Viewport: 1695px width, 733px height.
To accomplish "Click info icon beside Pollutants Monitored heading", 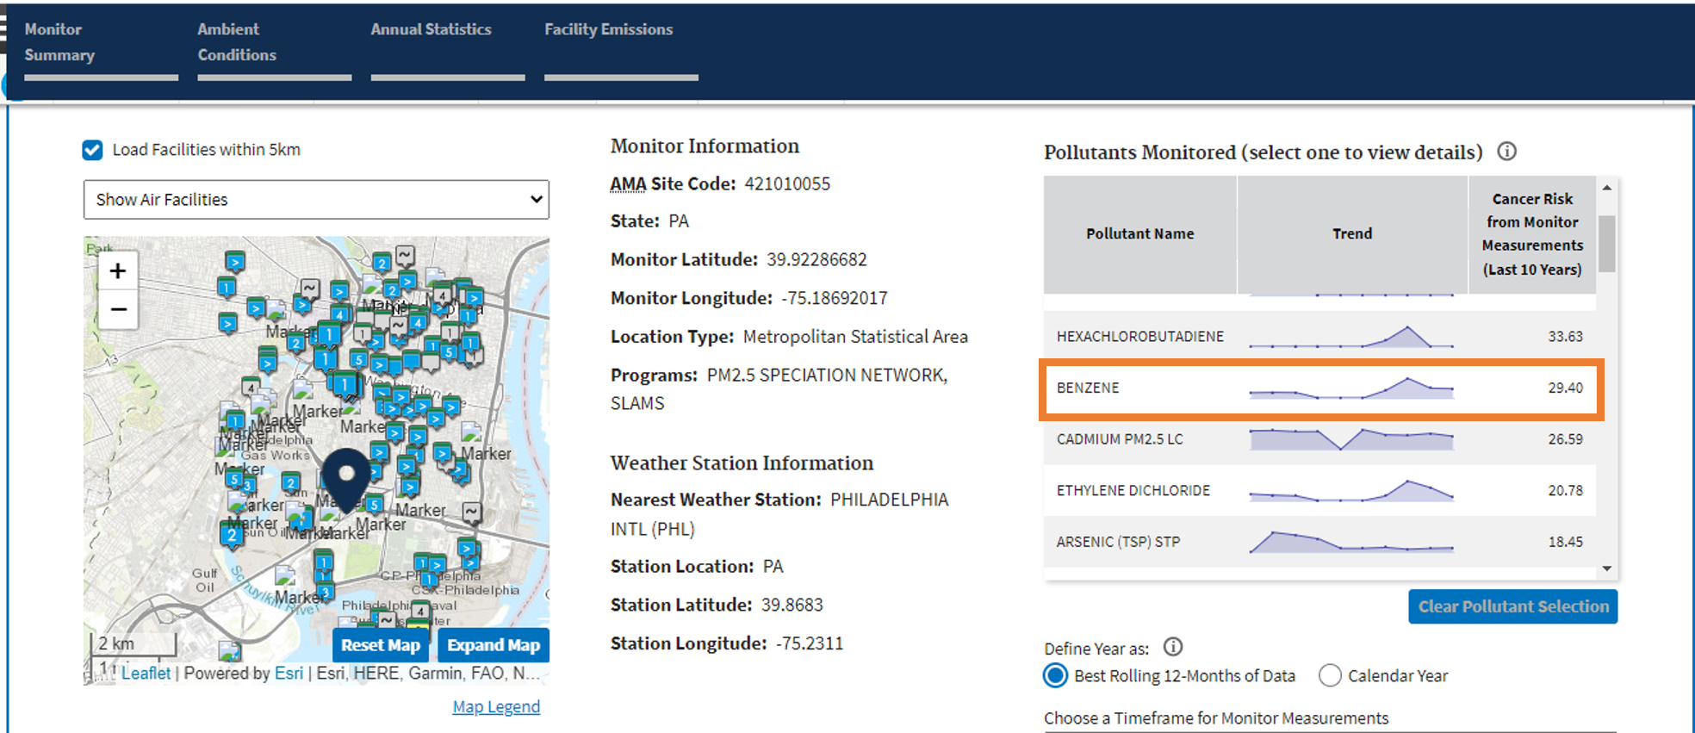I will pyautogui.click(x=1506, y=152).
